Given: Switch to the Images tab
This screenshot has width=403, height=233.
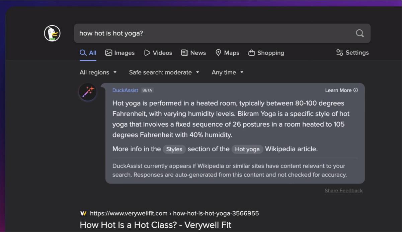Looking at the screenshot, I should tap(120, 53).
